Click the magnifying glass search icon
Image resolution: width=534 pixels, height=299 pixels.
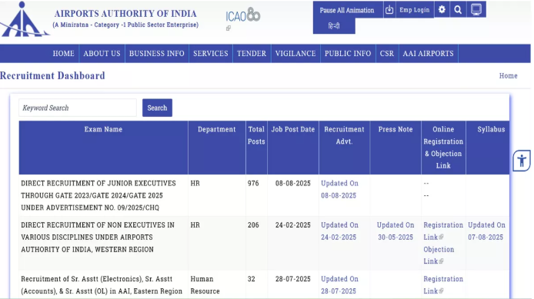pos(458,10)
